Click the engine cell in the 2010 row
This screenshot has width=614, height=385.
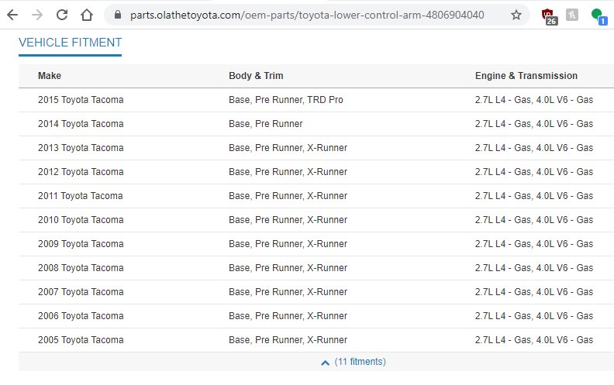tap(534, 220)
